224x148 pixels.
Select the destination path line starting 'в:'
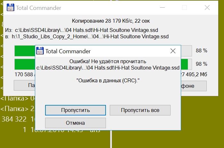coord(87,37)
